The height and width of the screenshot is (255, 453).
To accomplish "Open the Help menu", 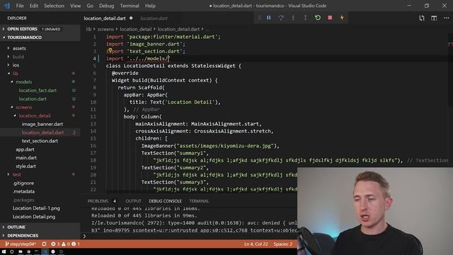I will [150, 6].
